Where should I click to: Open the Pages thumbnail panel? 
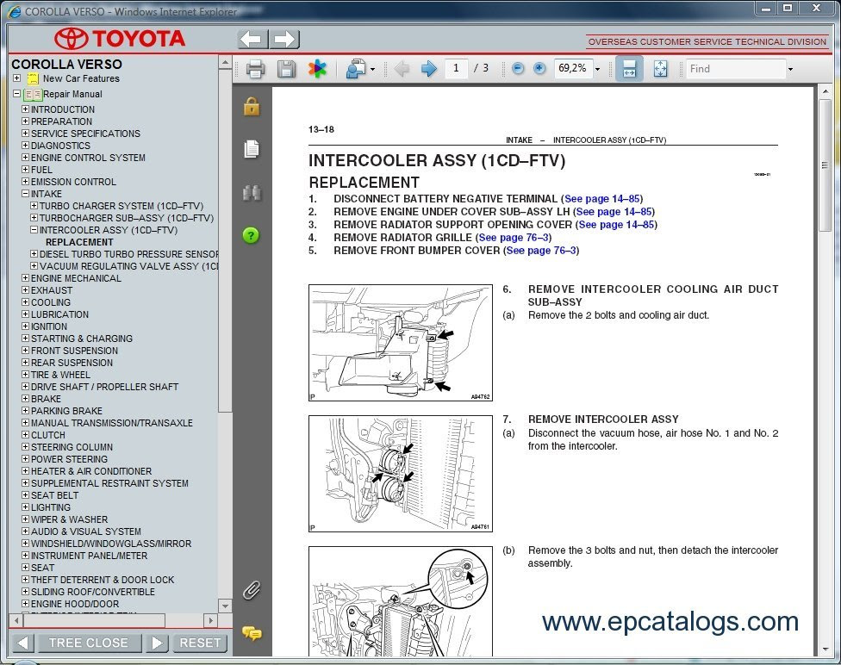pos(252,149)
